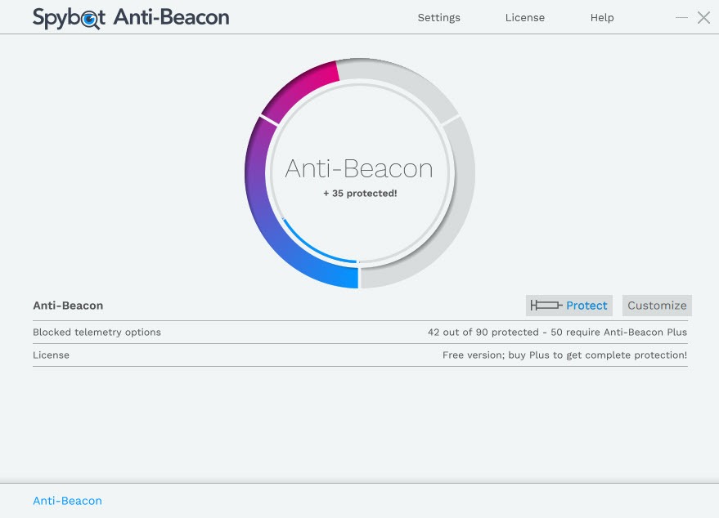Select the Anti-Beacon tab at the bottom

[67, 501]
